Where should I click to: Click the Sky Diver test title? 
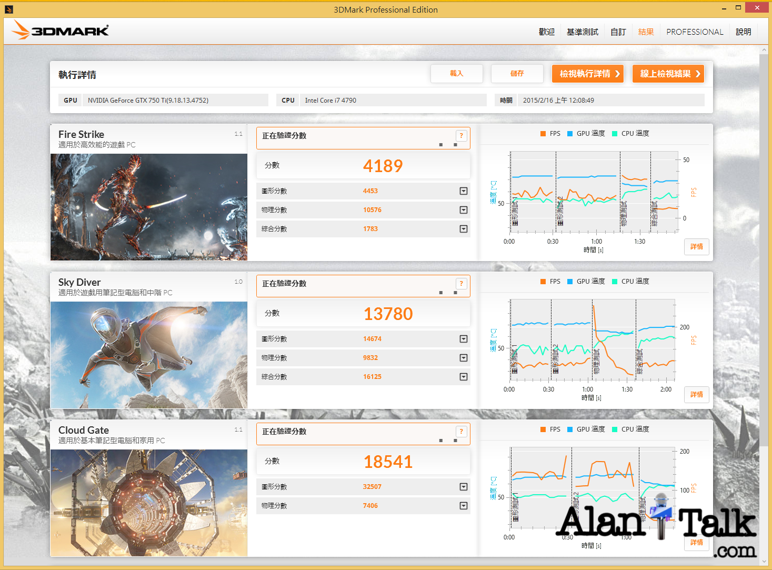pyautogui.click(x=79, y=282)
